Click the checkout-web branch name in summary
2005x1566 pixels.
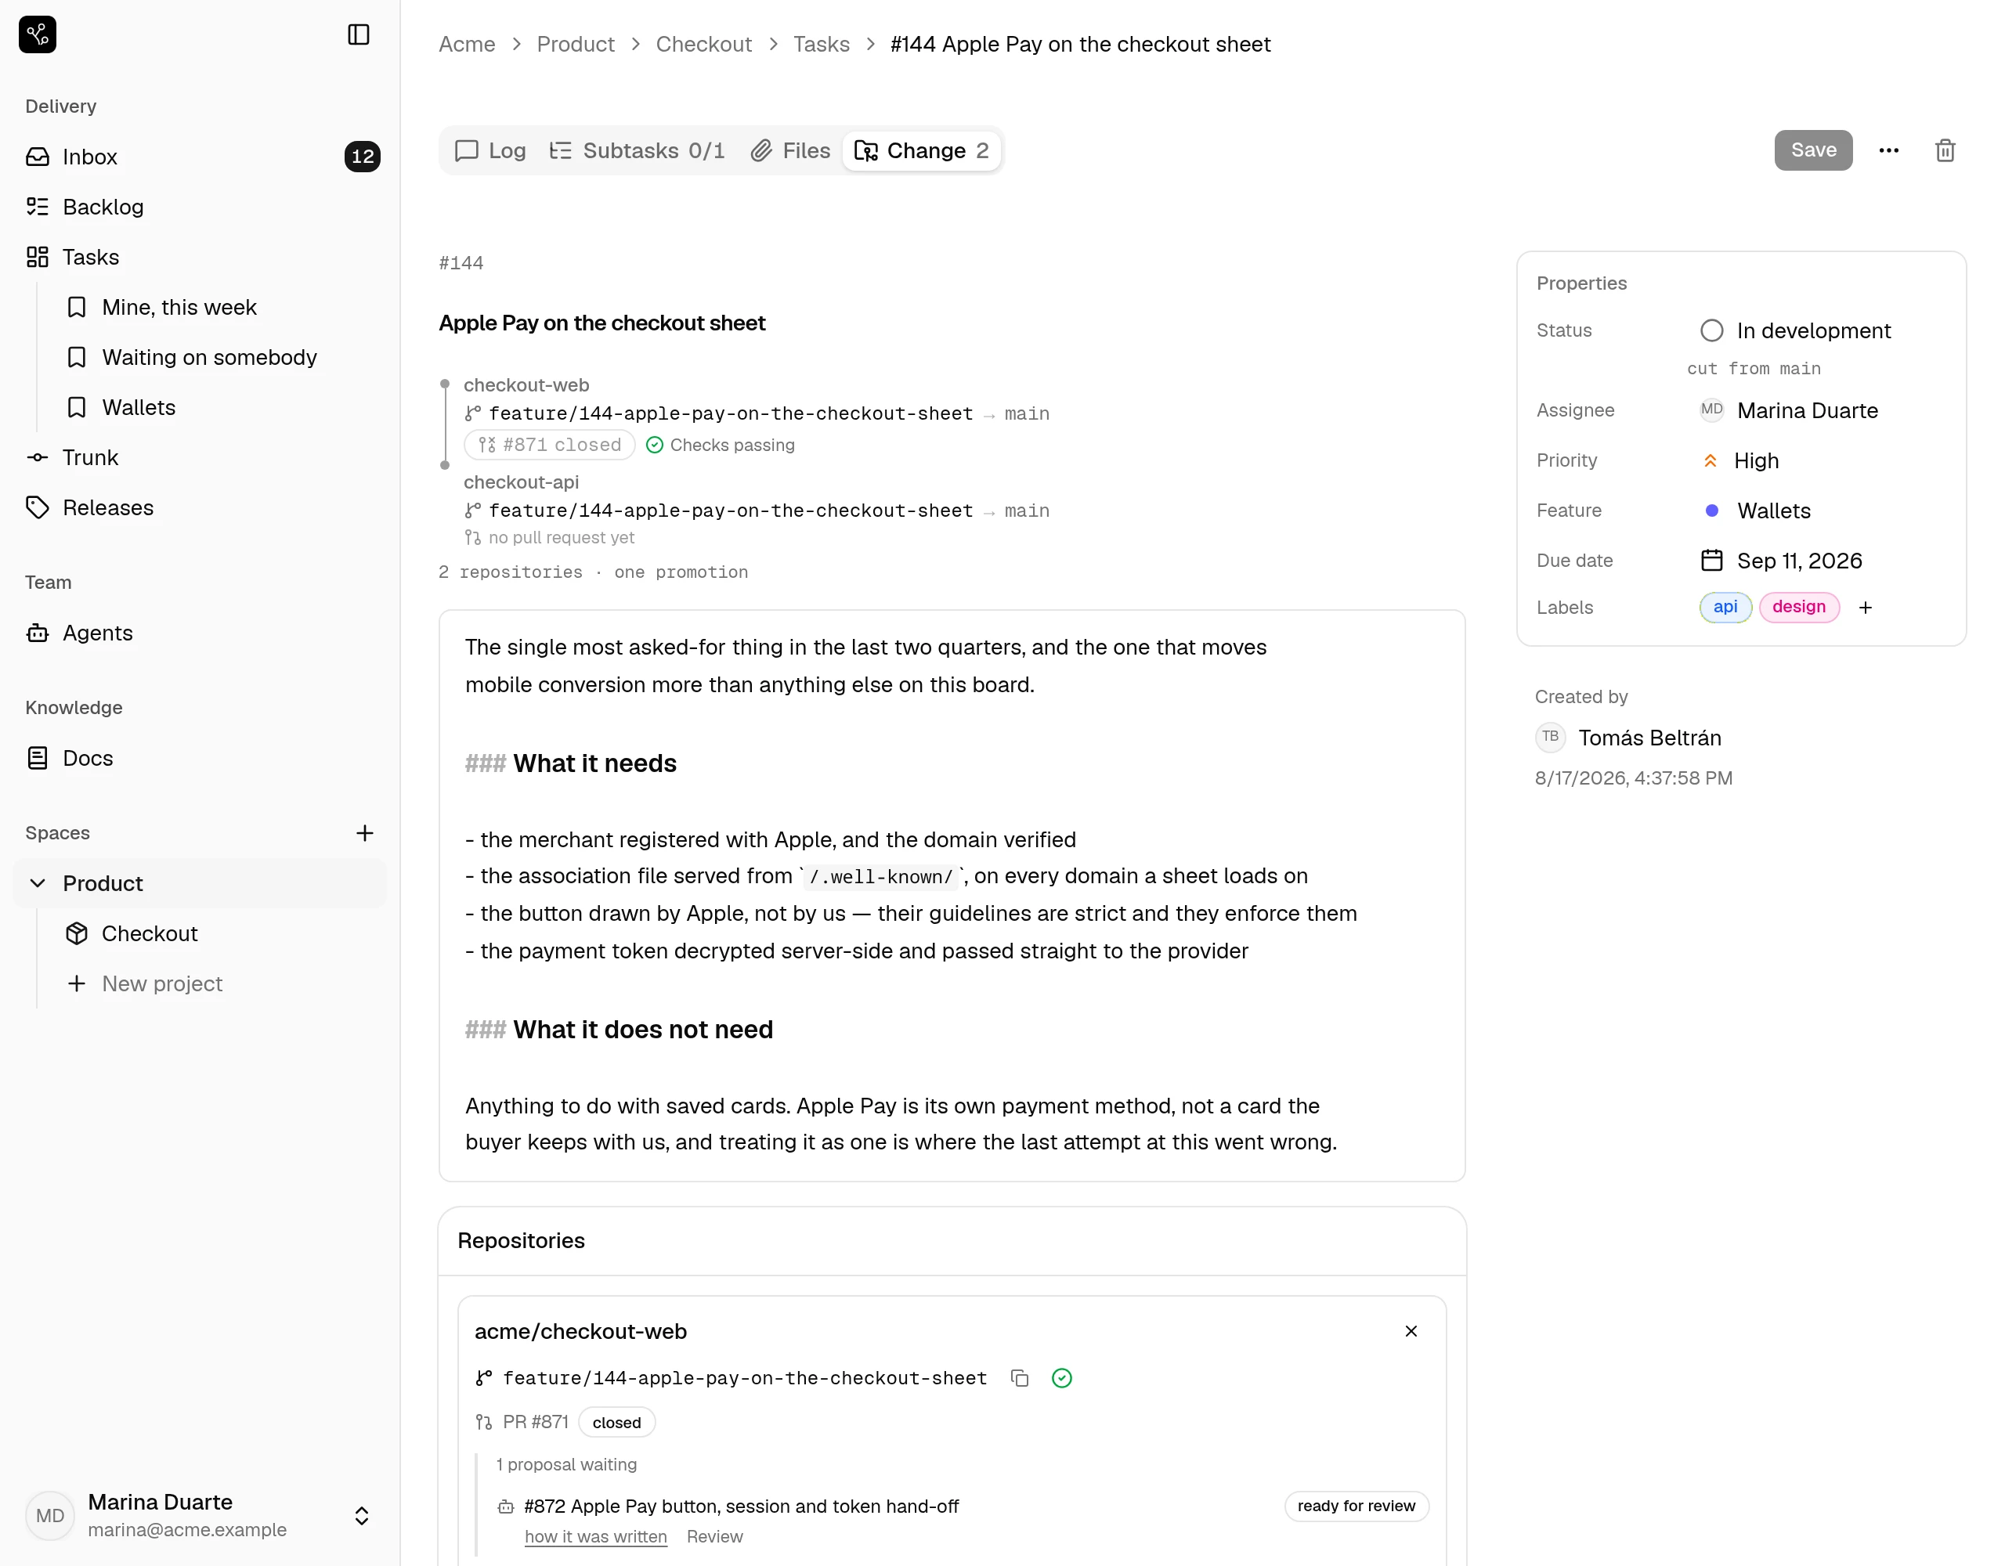[x=731, y=414]
